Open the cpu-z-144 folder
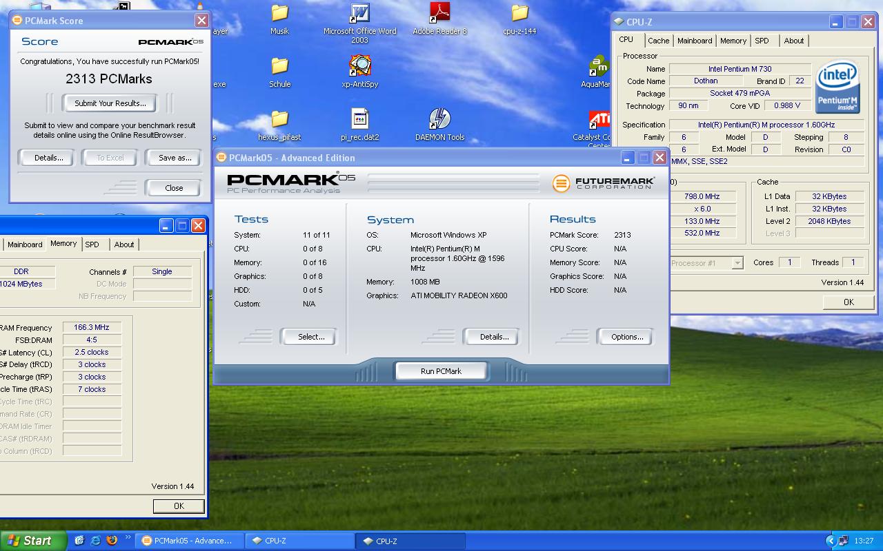Screen dimensions: 883x551 519,19
